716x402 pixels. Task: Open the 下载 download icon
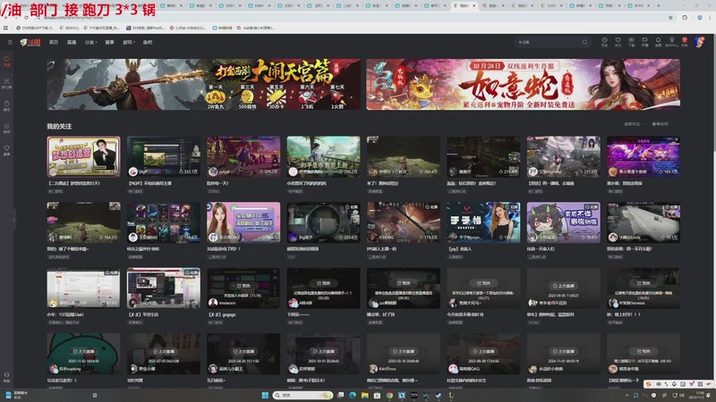coord(631,42)
